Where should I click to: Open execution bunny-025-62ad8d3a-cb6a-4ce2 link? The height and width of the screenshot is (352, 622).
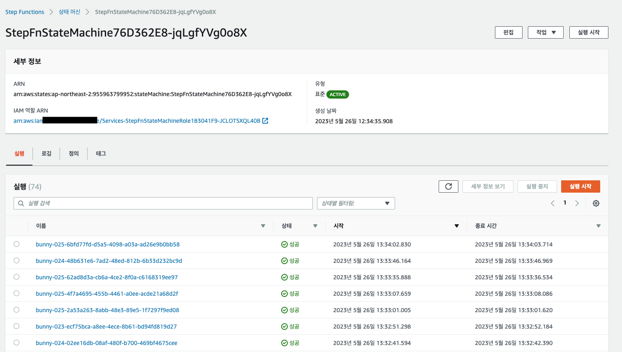[107, 277]
